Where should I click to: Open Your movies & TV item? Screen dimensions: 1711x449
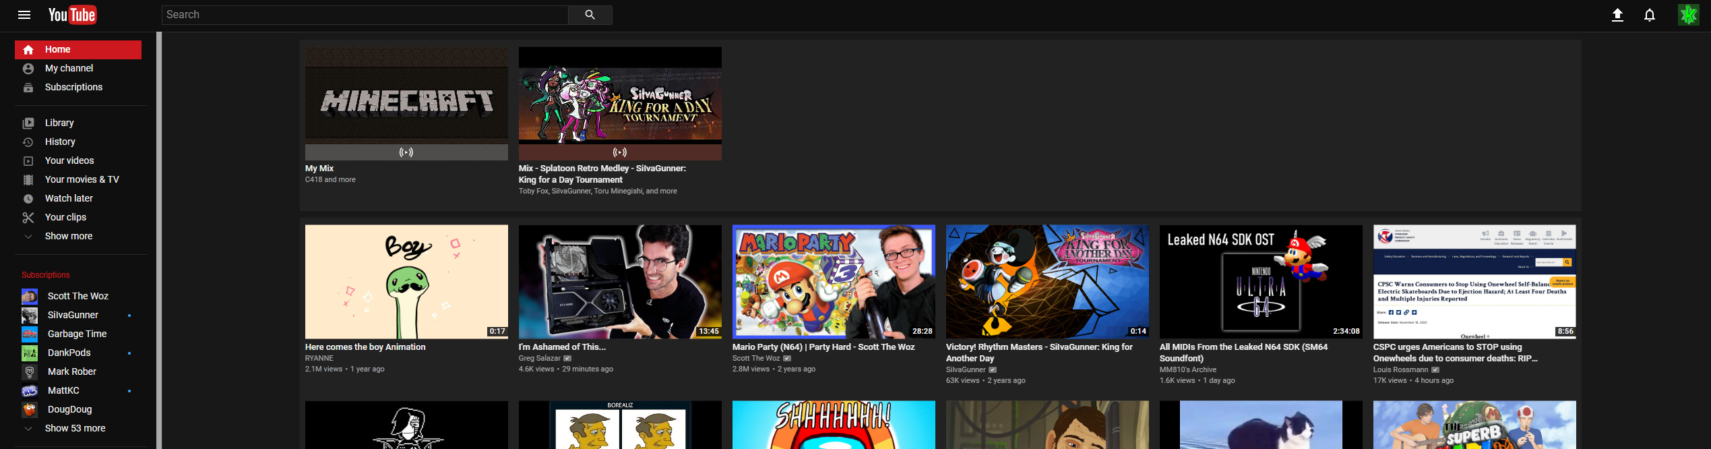78,180
